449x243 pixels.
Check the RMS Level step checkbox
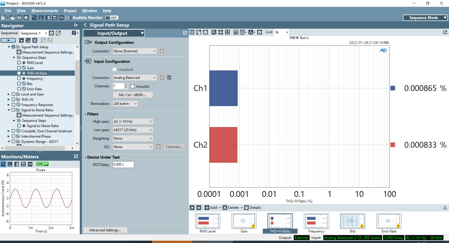click(19, 63)
